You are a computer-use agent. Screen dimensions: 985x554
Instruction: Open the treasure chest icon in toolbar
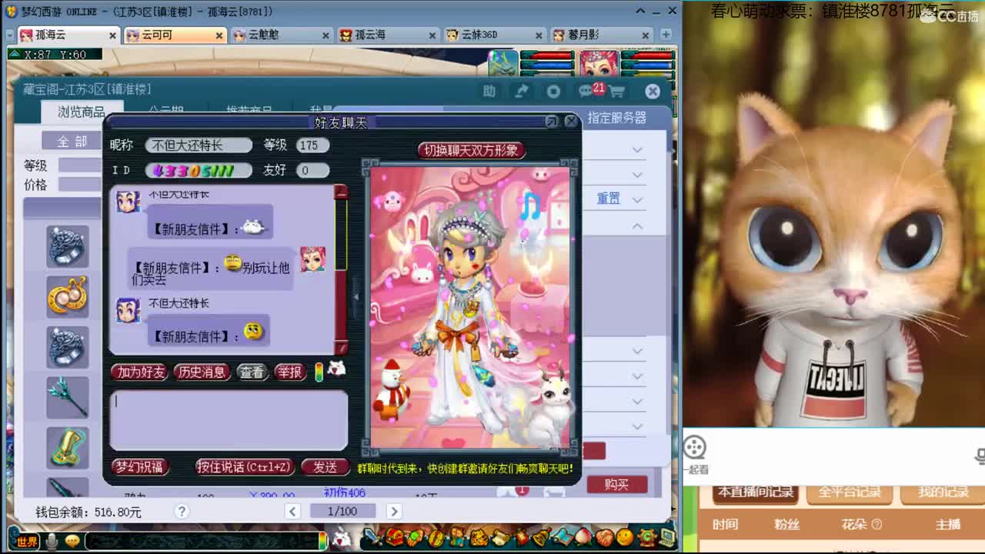pos(395,536)
